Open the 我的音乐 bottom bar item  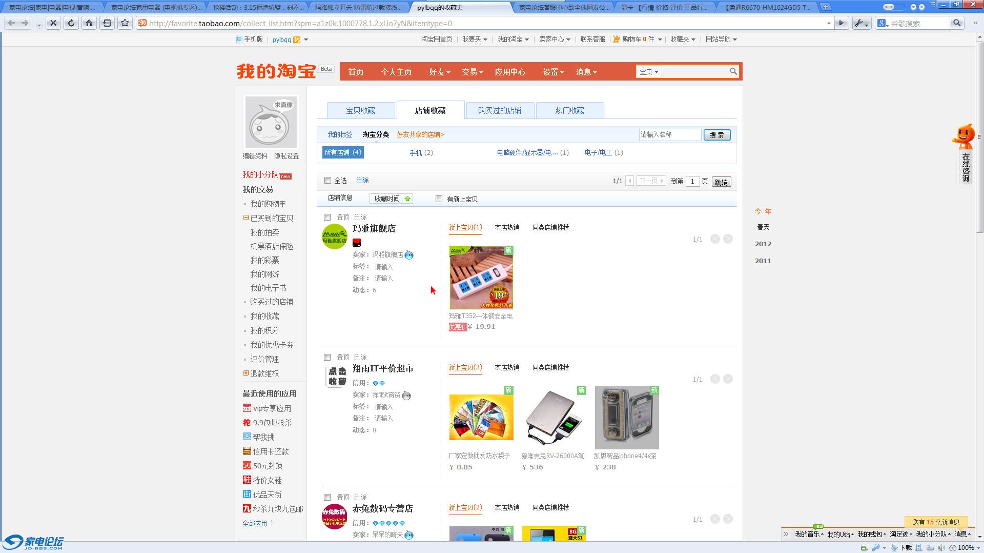[809, 534]
